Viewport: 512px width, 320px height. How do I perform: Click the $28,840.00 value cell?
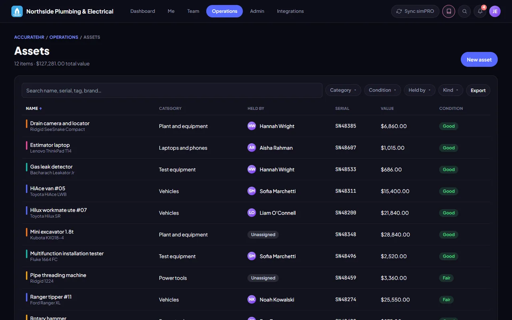[395, 234]
